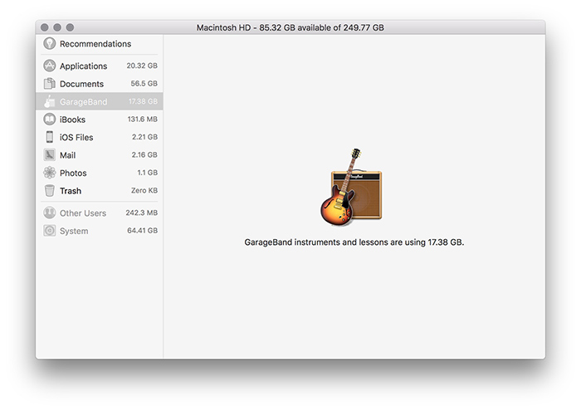Click the GarageBand guitar sidebar icon
The height and width of the screenshot is (410, 581).
pyautogui.click(x=49, y=101)
